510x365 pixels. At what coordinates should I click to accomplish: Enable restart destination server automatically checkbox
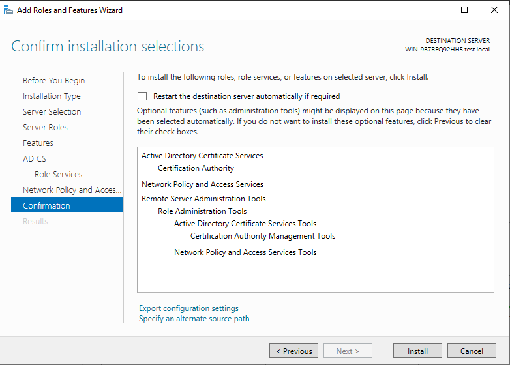tap(142, 96)
